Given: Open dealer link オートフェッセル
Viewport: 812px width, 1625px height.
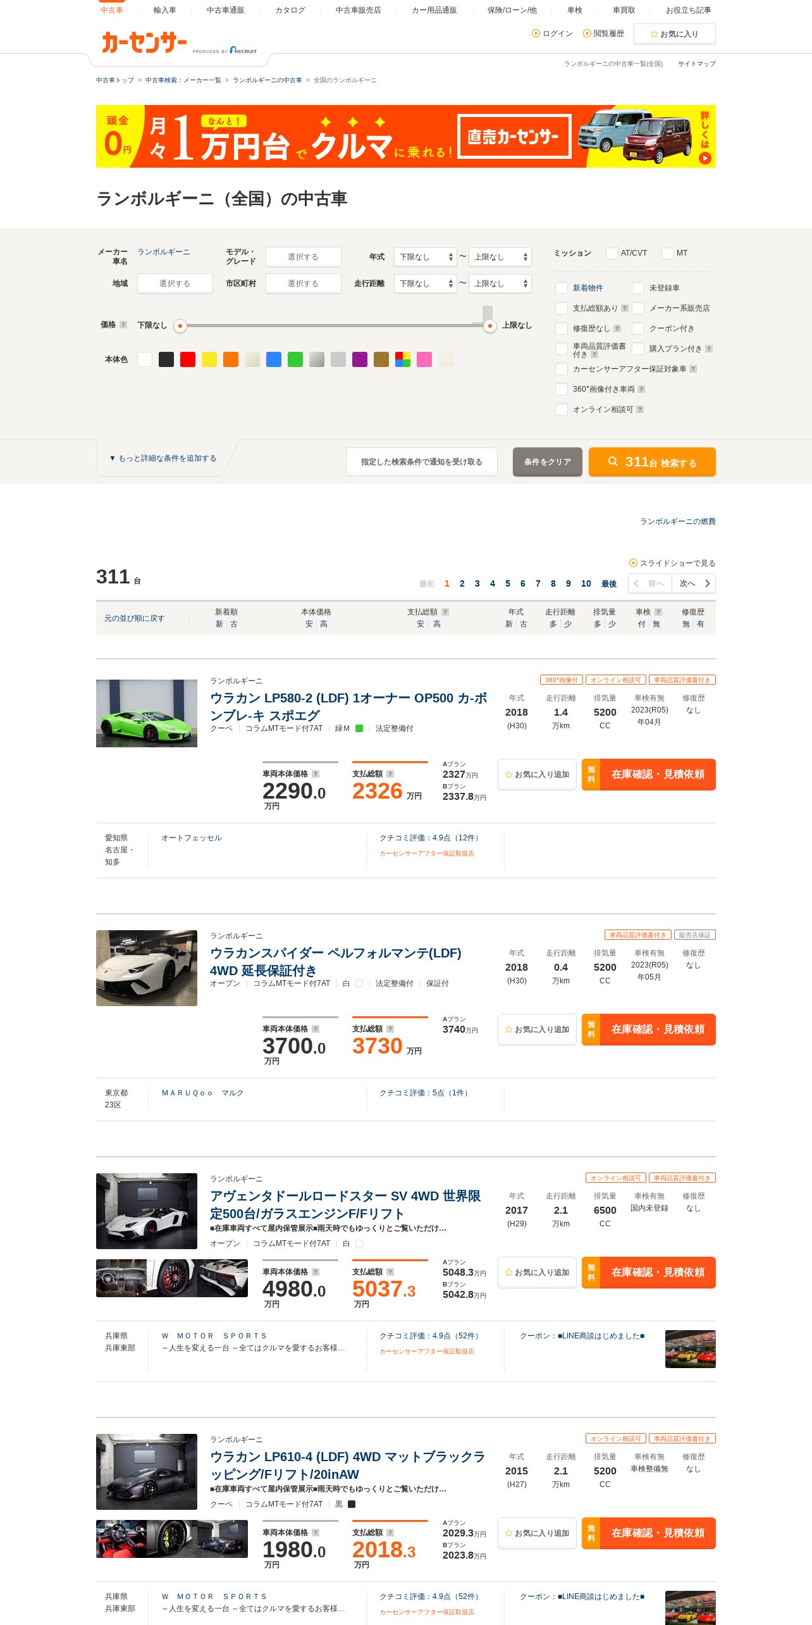Looking at the screenshot, I should pos(192,838).
